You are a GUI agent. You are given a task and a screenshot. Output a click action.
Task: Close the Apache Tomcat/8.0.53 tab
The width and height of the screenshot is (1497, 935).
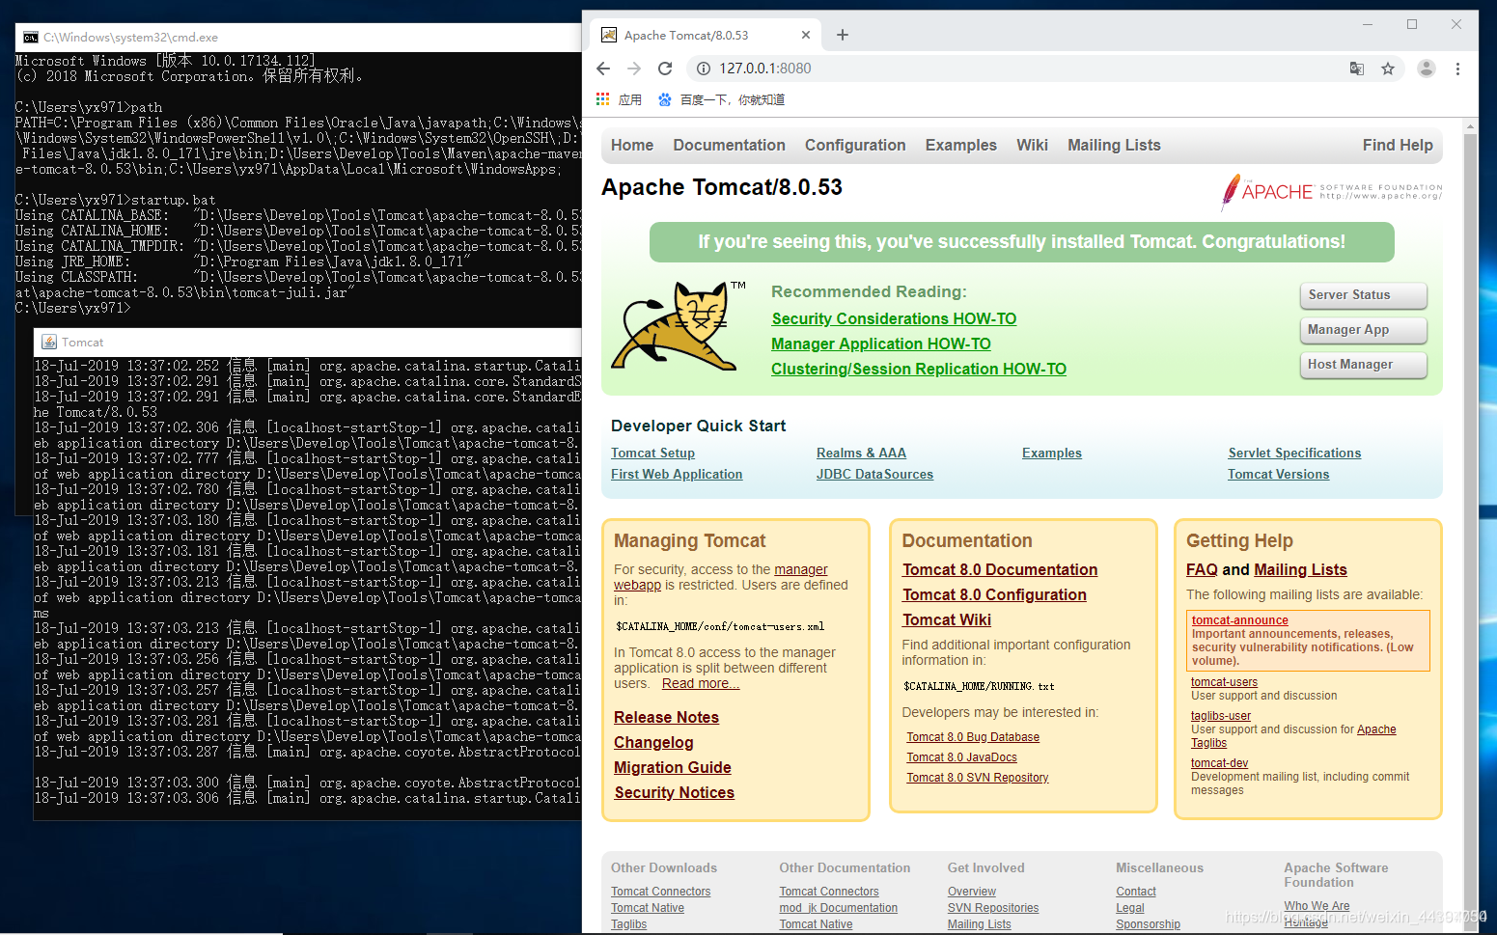(x=806, y=35)
